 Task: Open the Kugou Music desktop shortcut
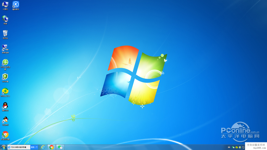16,5
